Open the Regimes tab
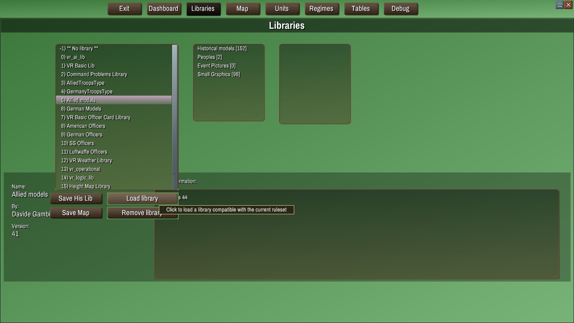The height and width of the screenshot is (323, 574). pos(321,9)
